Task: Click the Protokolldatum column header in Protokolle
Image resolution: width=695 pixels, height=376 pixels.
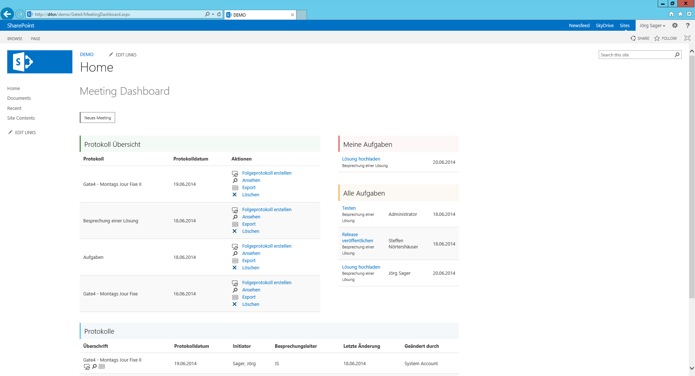Action: (191, 346)
